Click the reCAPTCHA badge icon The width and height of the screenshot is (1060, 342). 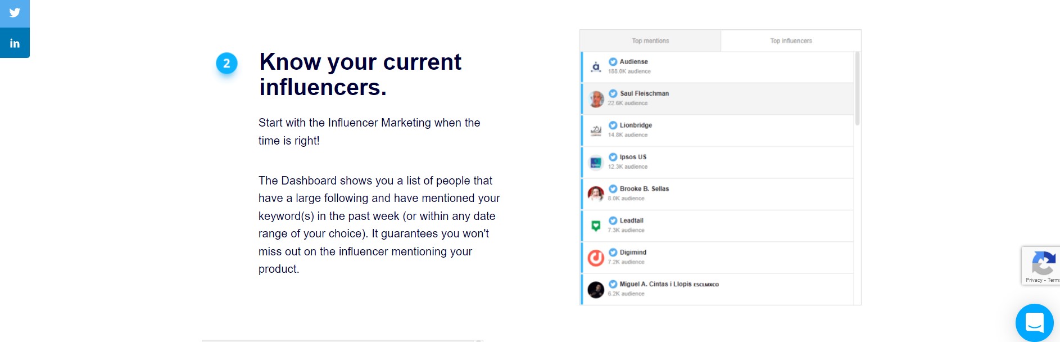click(x=1043, y=263)
